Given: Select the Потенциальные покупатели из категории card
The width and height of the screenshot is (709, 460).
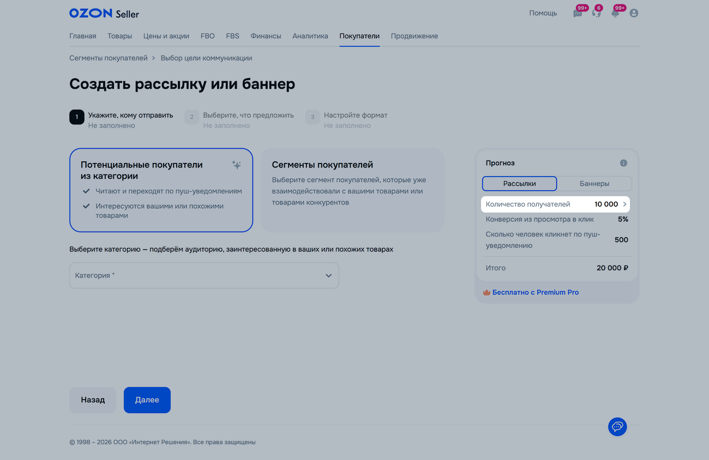Looking at the screenshot, I should [x=161, y=190].
